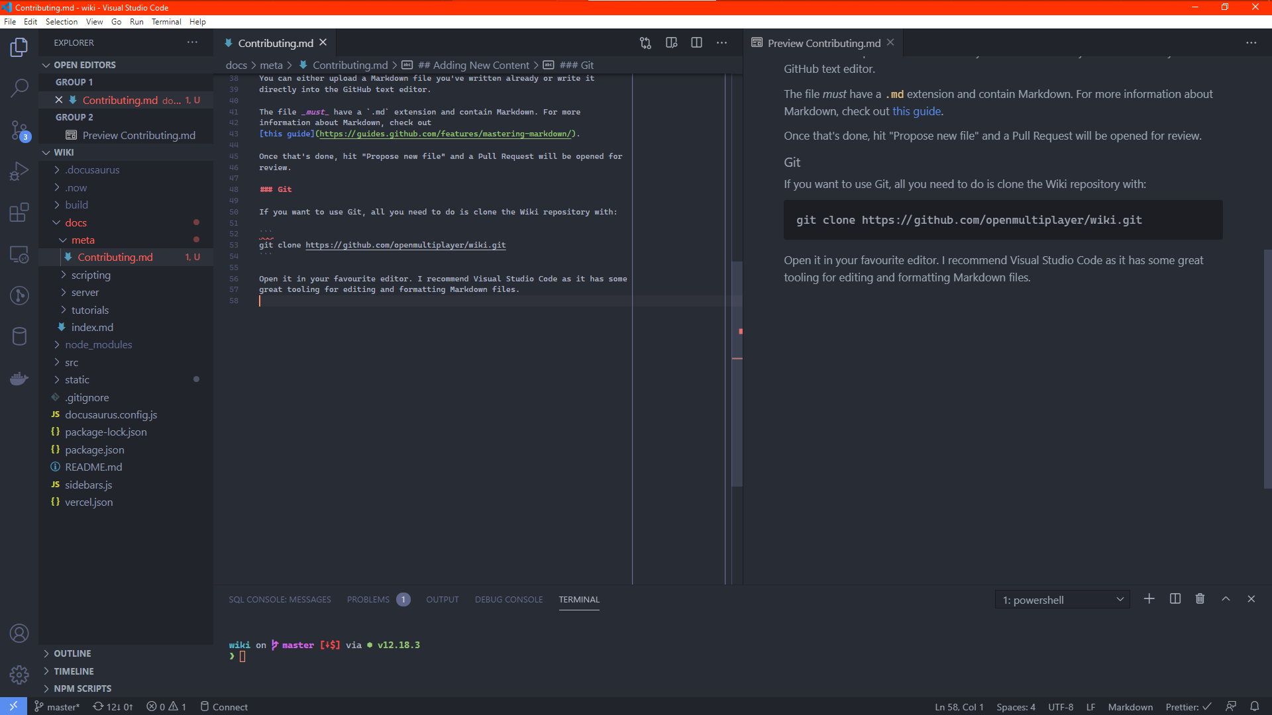Switch to the Debug Console tab
This screenshot has width=1272, height=715.
click(508, 600)
